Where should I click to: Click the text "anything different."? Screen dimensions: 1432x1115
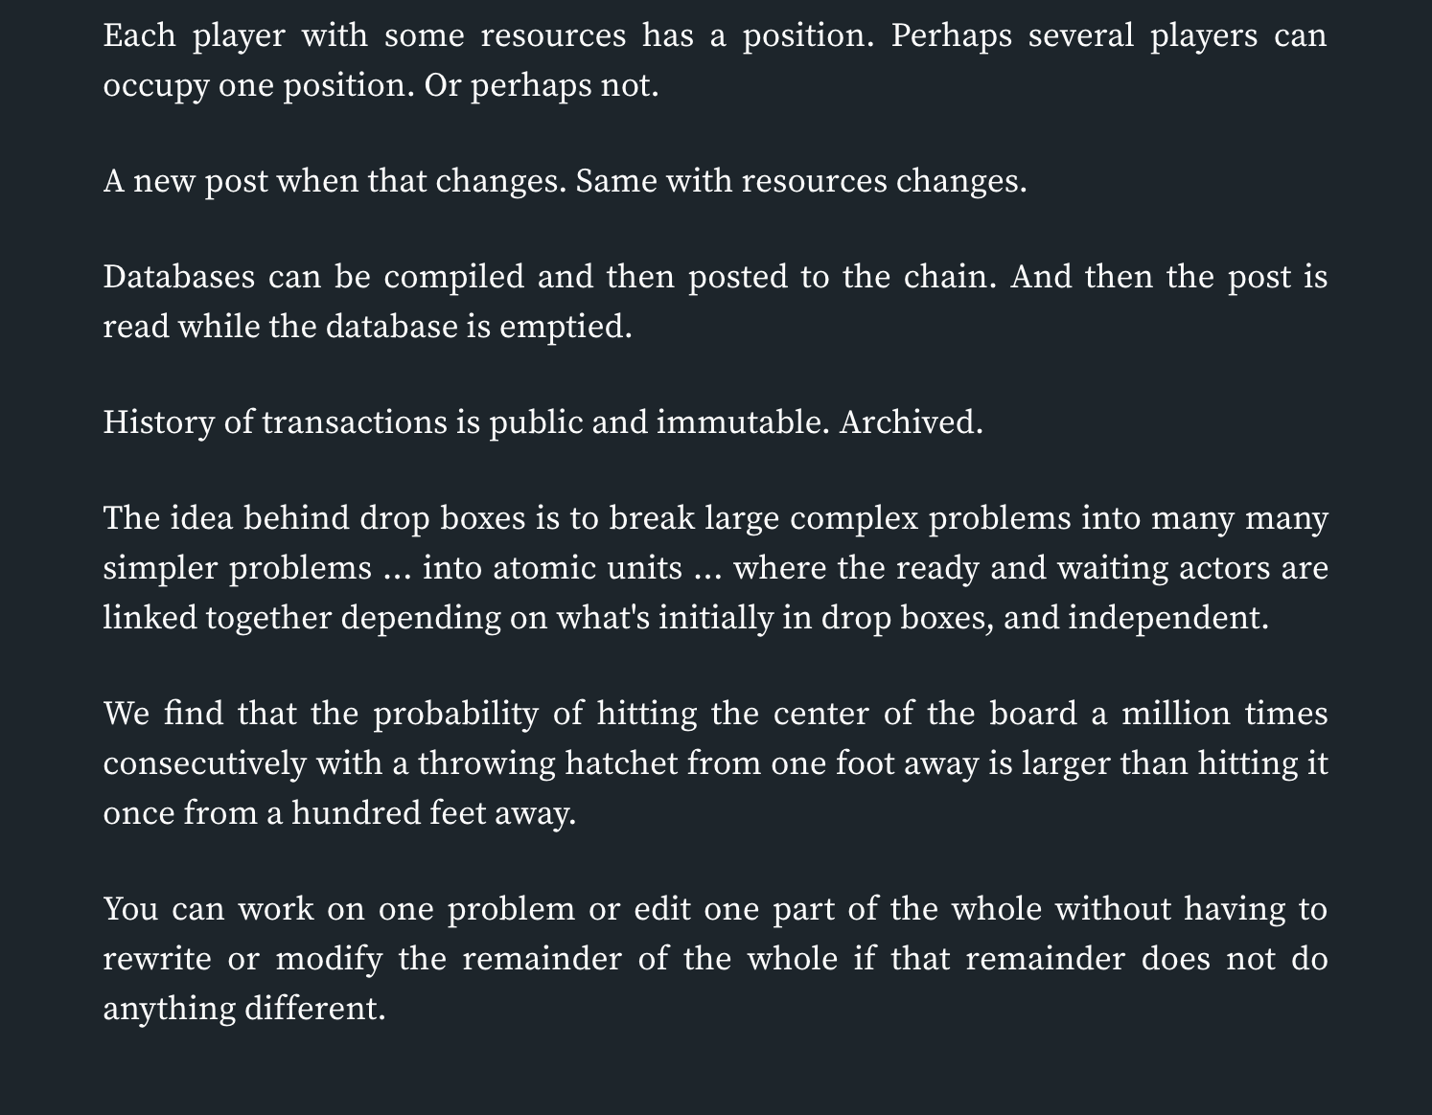pyautogui.click(x=244, y=1009)
